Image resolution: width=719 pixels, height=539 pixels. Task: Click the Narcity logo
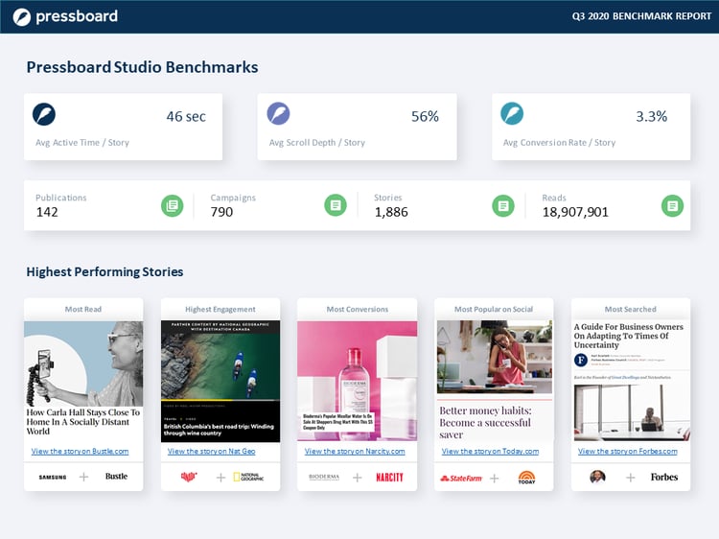pyautogui.click(x=389, y=477)
